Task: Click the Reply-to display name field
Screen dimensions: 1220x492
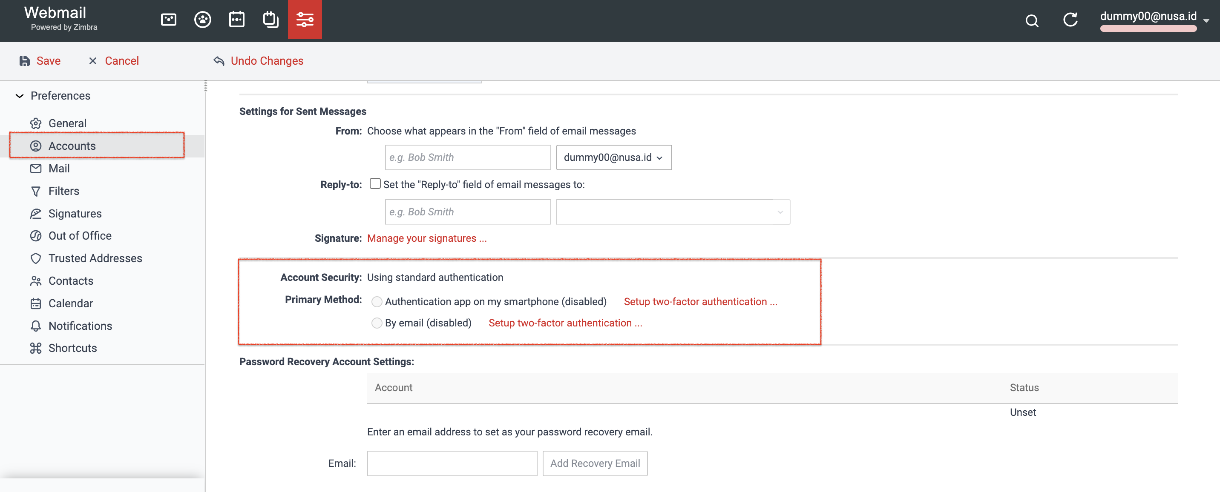Action: pyautogui.click(x=467, y=212)
